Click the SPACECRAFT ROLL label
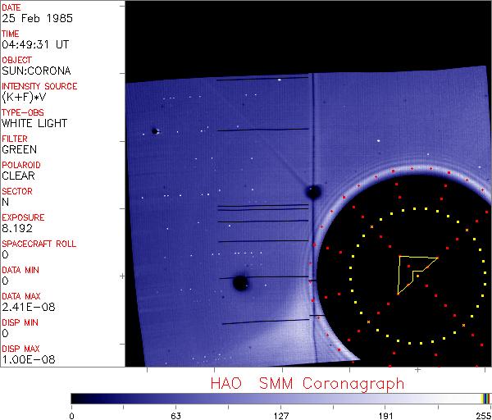The height and width of the screenshot is (420, 492). point(39,244)
